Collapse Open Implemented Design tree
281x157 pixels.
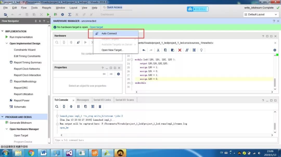pyautogui.click(x=7, y=43)
